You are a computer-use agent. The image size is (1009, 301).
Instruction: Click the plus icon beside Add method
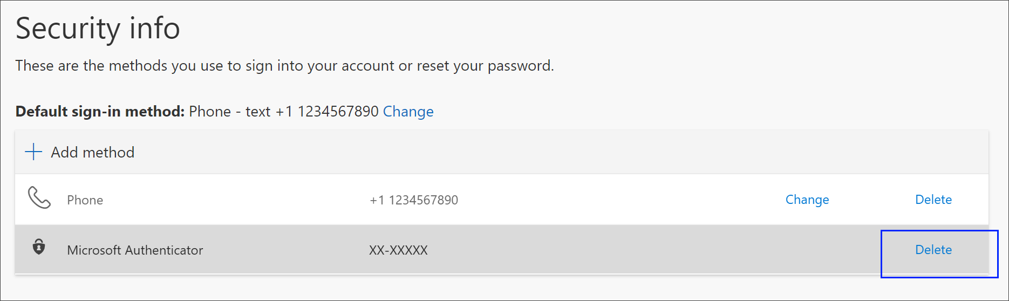33,152
